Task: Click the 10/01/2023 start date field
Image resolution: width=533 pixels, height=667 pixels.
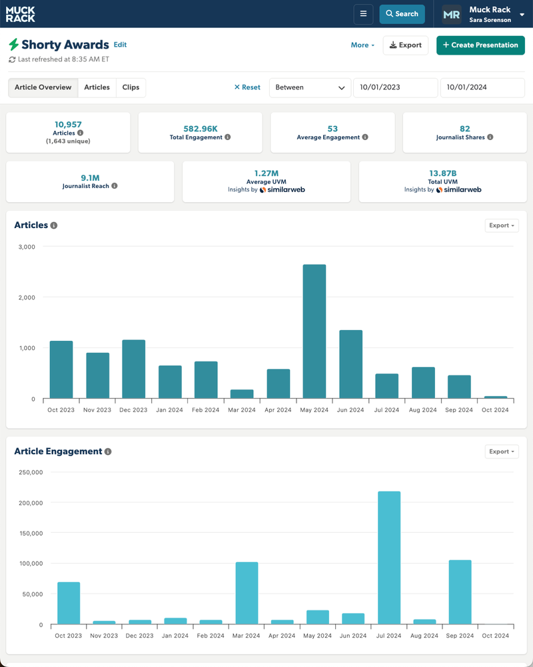Action: coord(396,87)
